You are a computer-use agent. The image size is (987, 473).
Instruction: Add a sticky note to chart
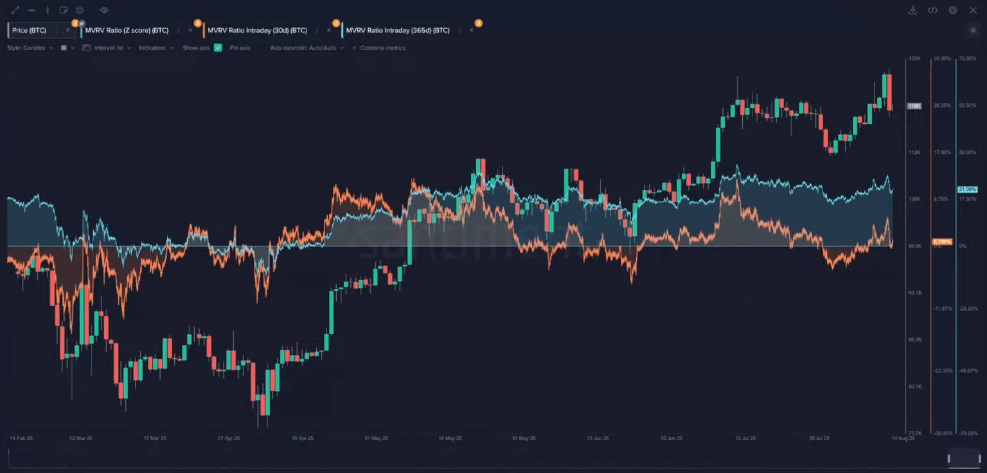coord(64,10)
